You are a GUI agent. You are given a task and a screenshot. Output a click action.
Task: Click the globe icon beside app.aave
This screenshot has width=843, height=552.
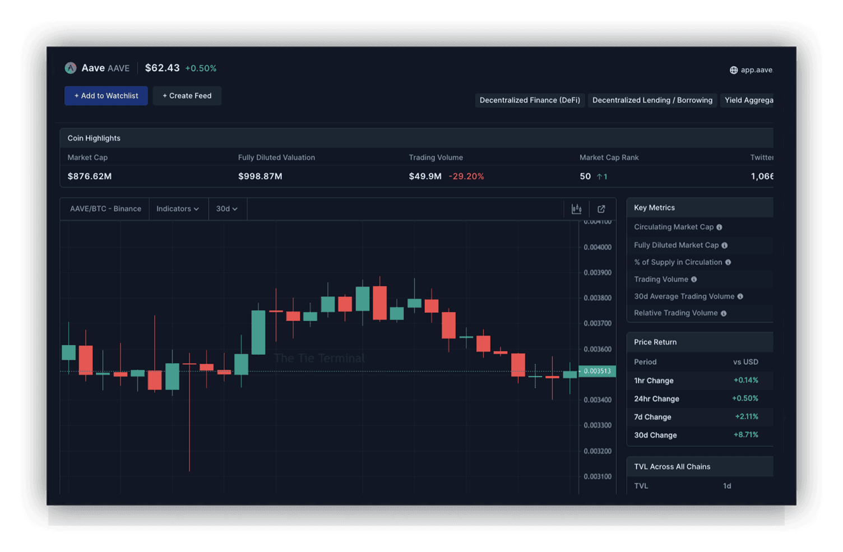pyautogui.click(x=734, y=70)
